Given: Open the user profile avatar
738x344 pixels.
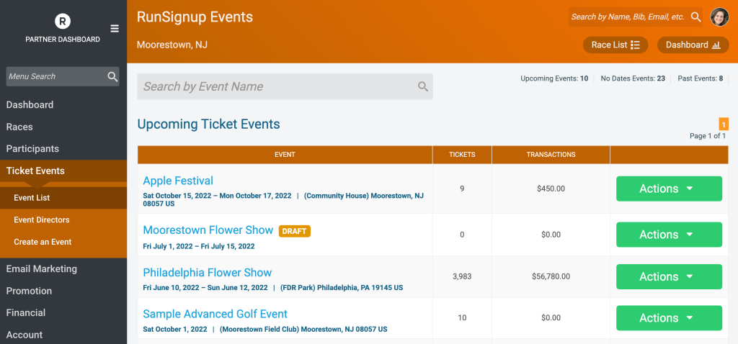Looking at the screenshot, I should (x=719, y=17).
